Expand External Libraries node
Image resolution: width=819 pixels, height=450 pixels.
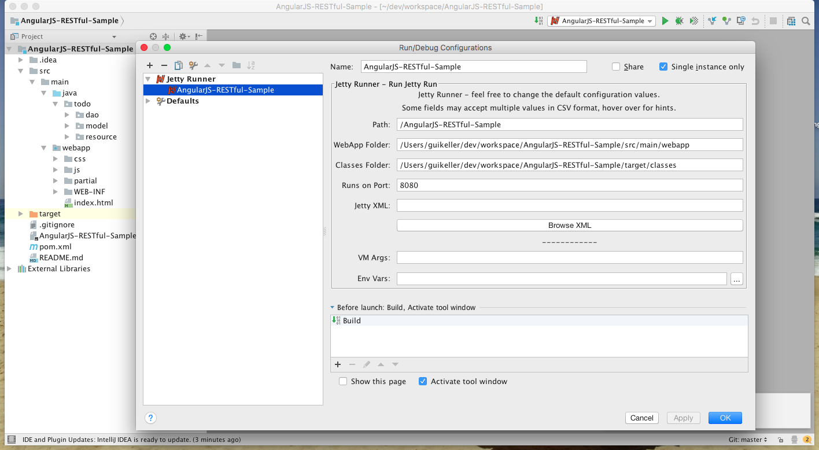point(9,268)
